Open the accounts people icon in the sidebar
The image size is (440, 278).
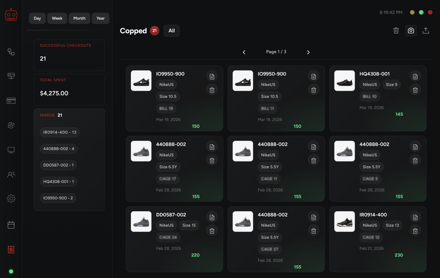click(11, 175)
